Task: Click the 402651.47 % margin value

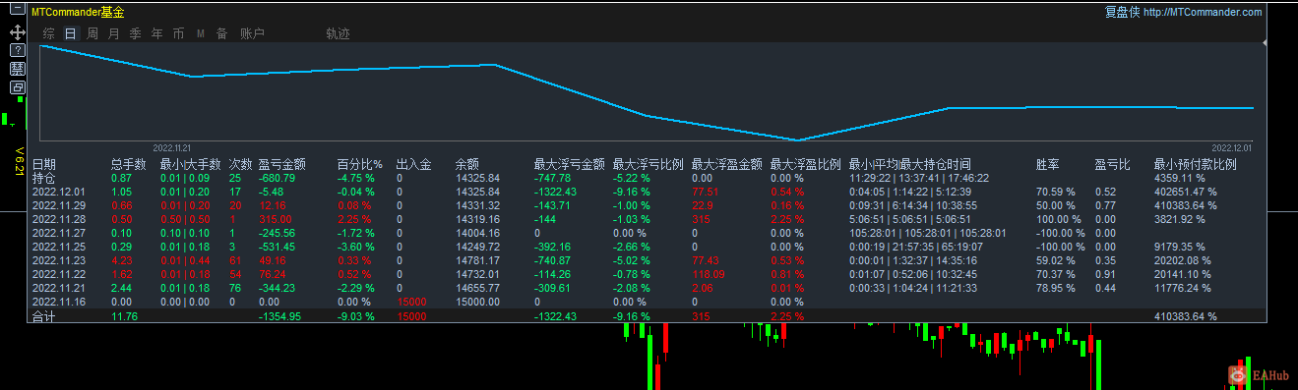Action: (x=1186, y=192)
